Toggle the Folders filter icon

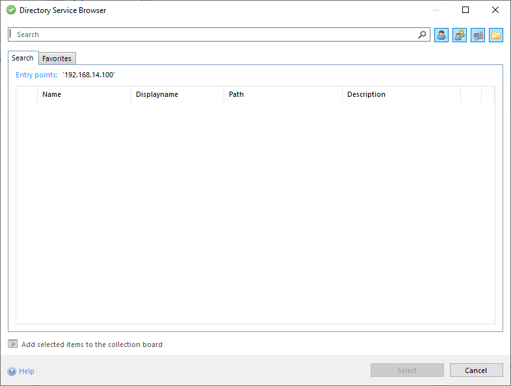pyautogui.click(x=496, y=35)
